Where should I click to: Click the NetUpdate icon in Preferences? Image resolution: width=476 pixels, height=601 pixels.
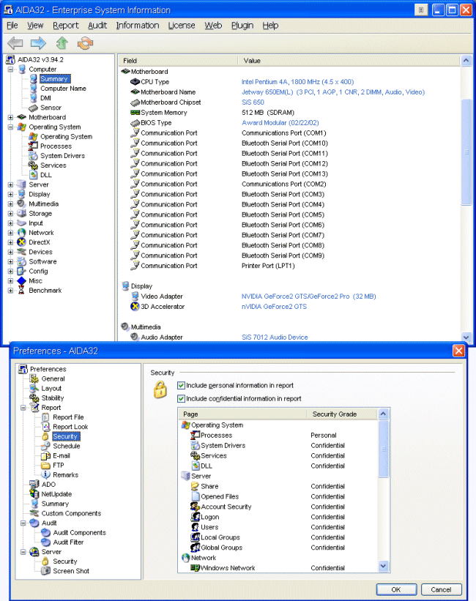coord(34,494)
